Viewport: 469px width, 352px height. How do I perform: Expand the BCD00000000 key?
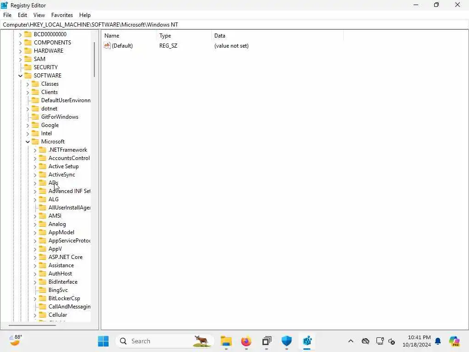(20, 35)
